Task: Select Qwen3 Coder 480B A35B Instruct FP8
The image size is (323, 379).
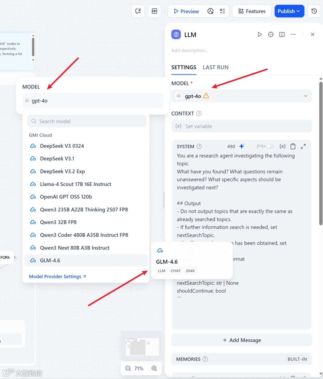Action: tap(86, 235)
